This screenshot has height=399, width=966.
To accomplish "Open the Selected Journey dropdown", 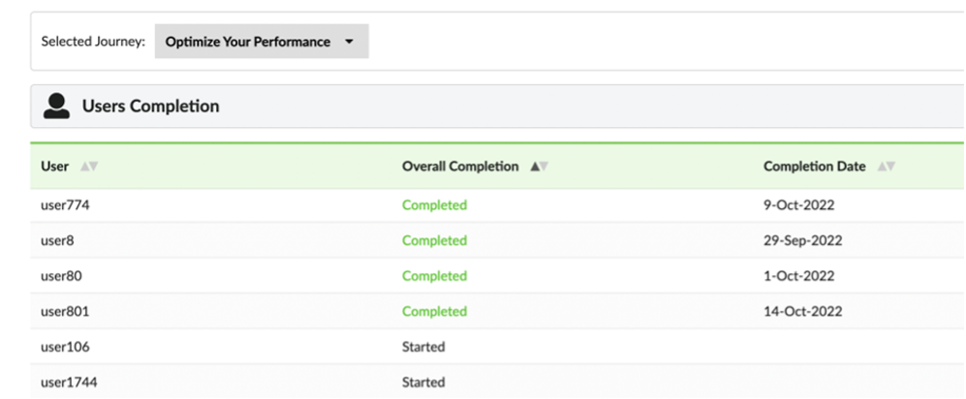I will (x=262, y=42).
